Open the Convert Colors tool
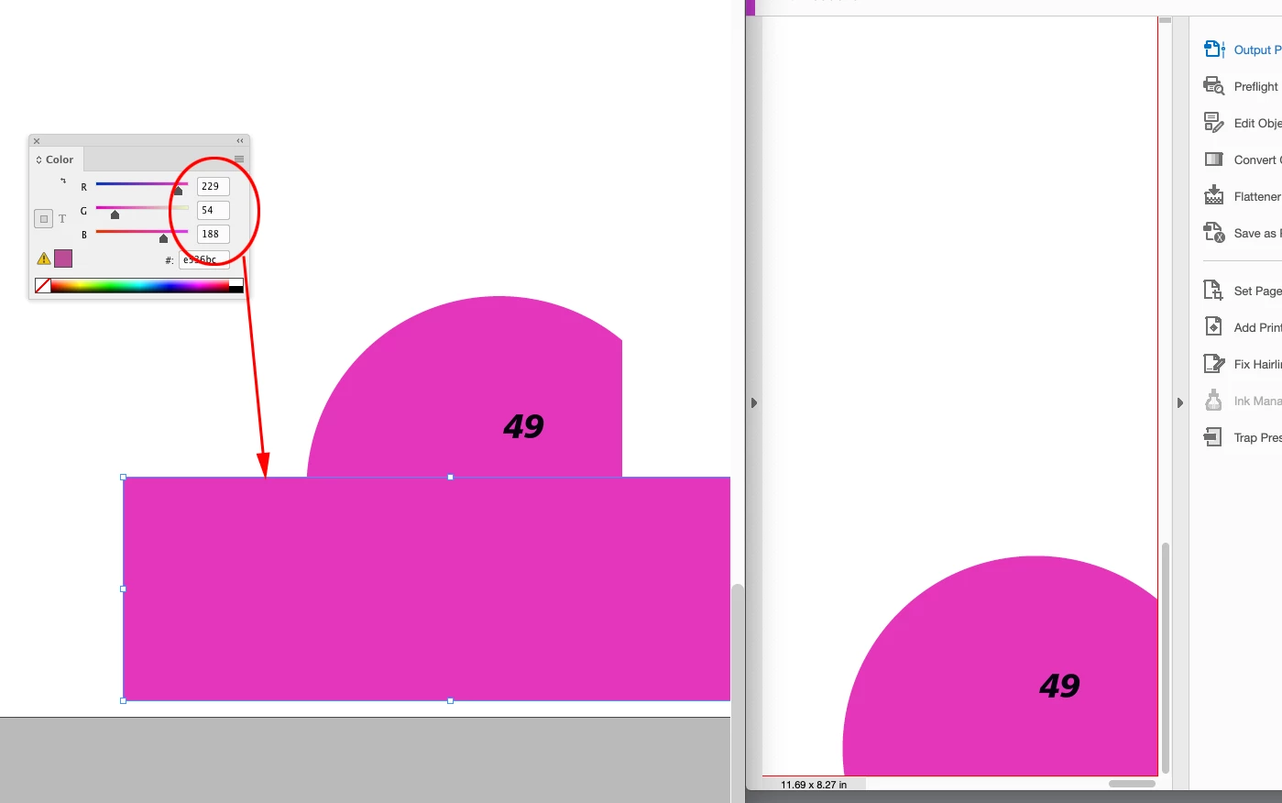This screenshot has height=803, width=1282. (x=1242, y=159)
